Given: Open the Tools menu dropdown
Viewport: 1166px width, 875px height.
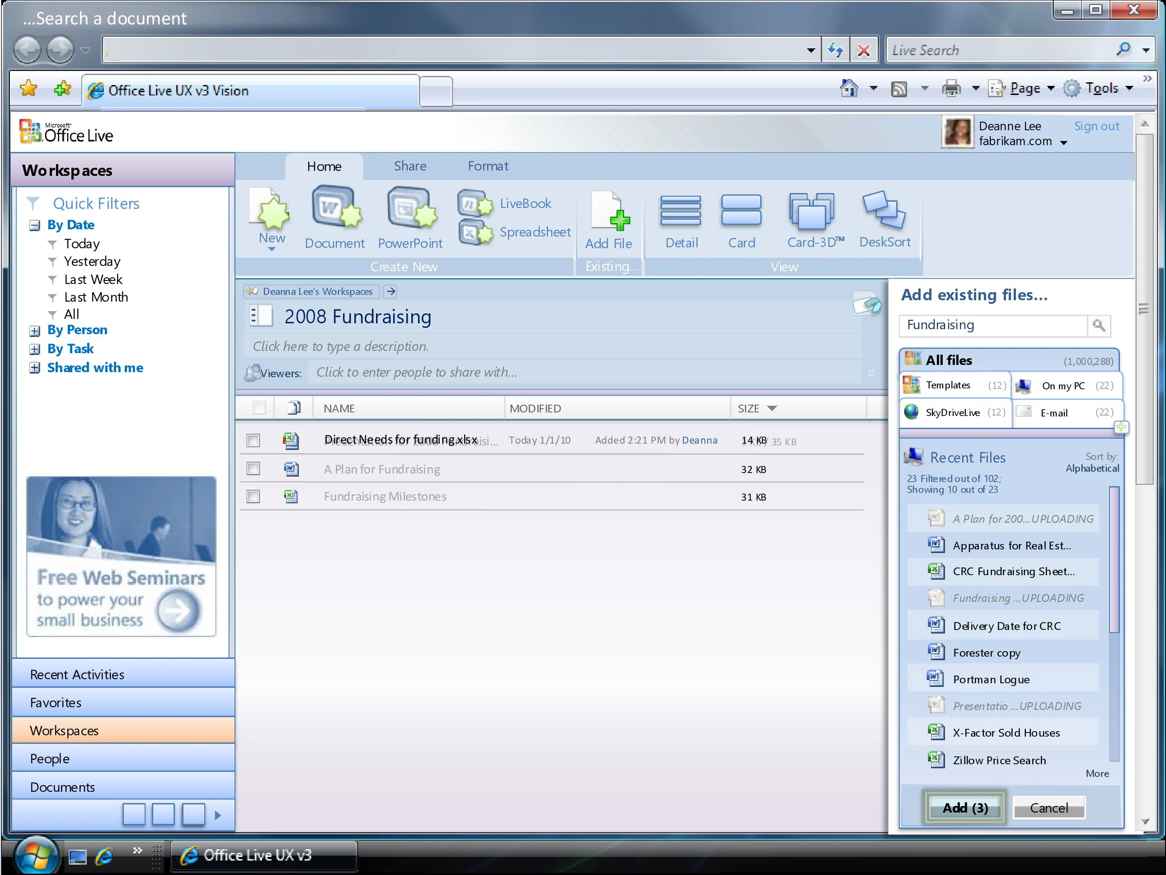Looking at the screenshot, I should coord(1129,88).
